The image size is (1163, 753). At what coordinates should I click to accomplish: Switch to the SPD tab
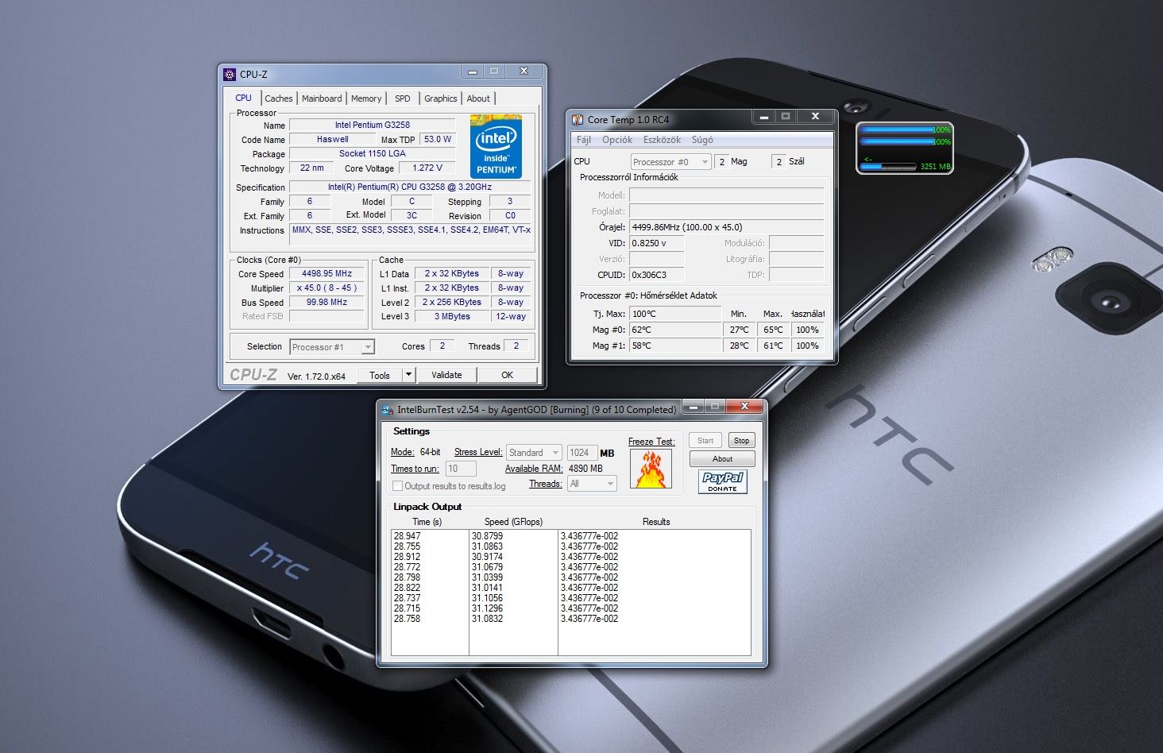pos(403,98)
